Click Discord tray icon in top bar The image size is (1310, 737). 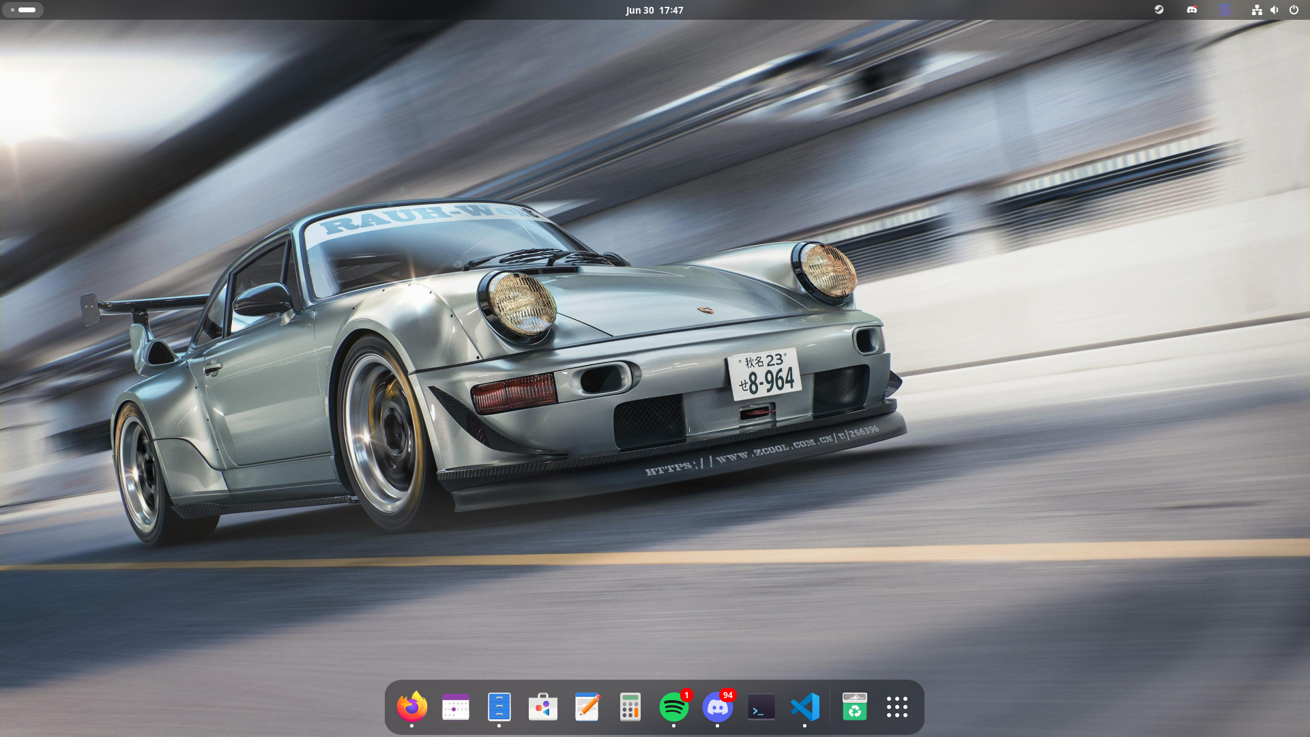(1192, 10)
